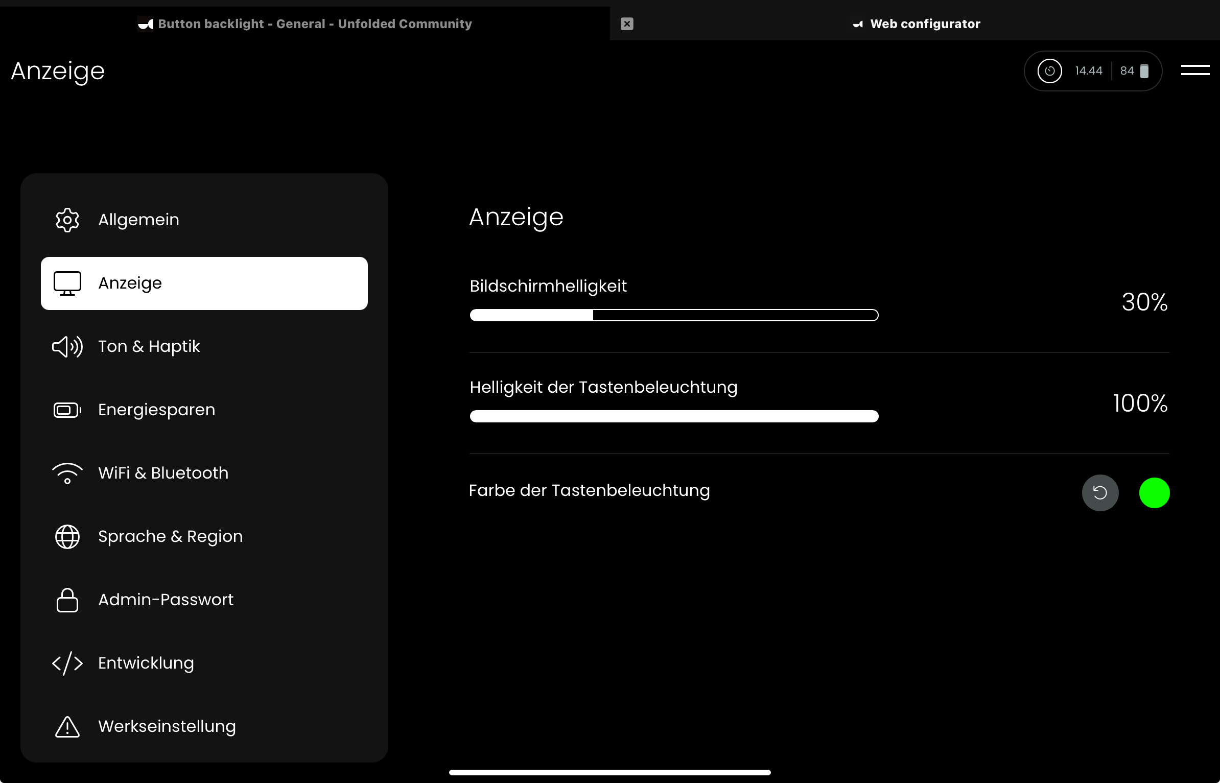Switch to the Button backlight community tab
The height and width of the screenshot is (783, 1220).
(315, 24)
